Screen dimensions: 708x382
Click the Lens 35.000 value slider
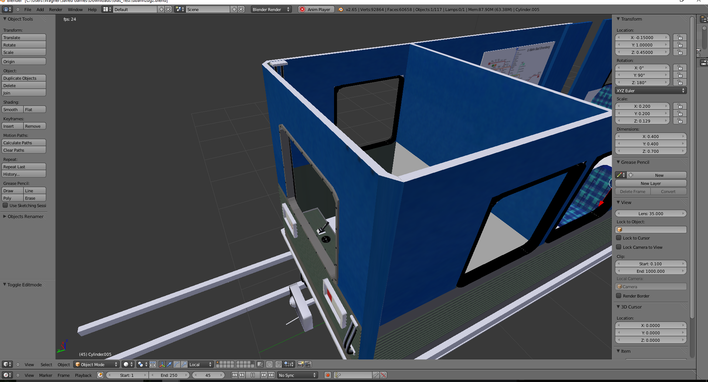650,214
